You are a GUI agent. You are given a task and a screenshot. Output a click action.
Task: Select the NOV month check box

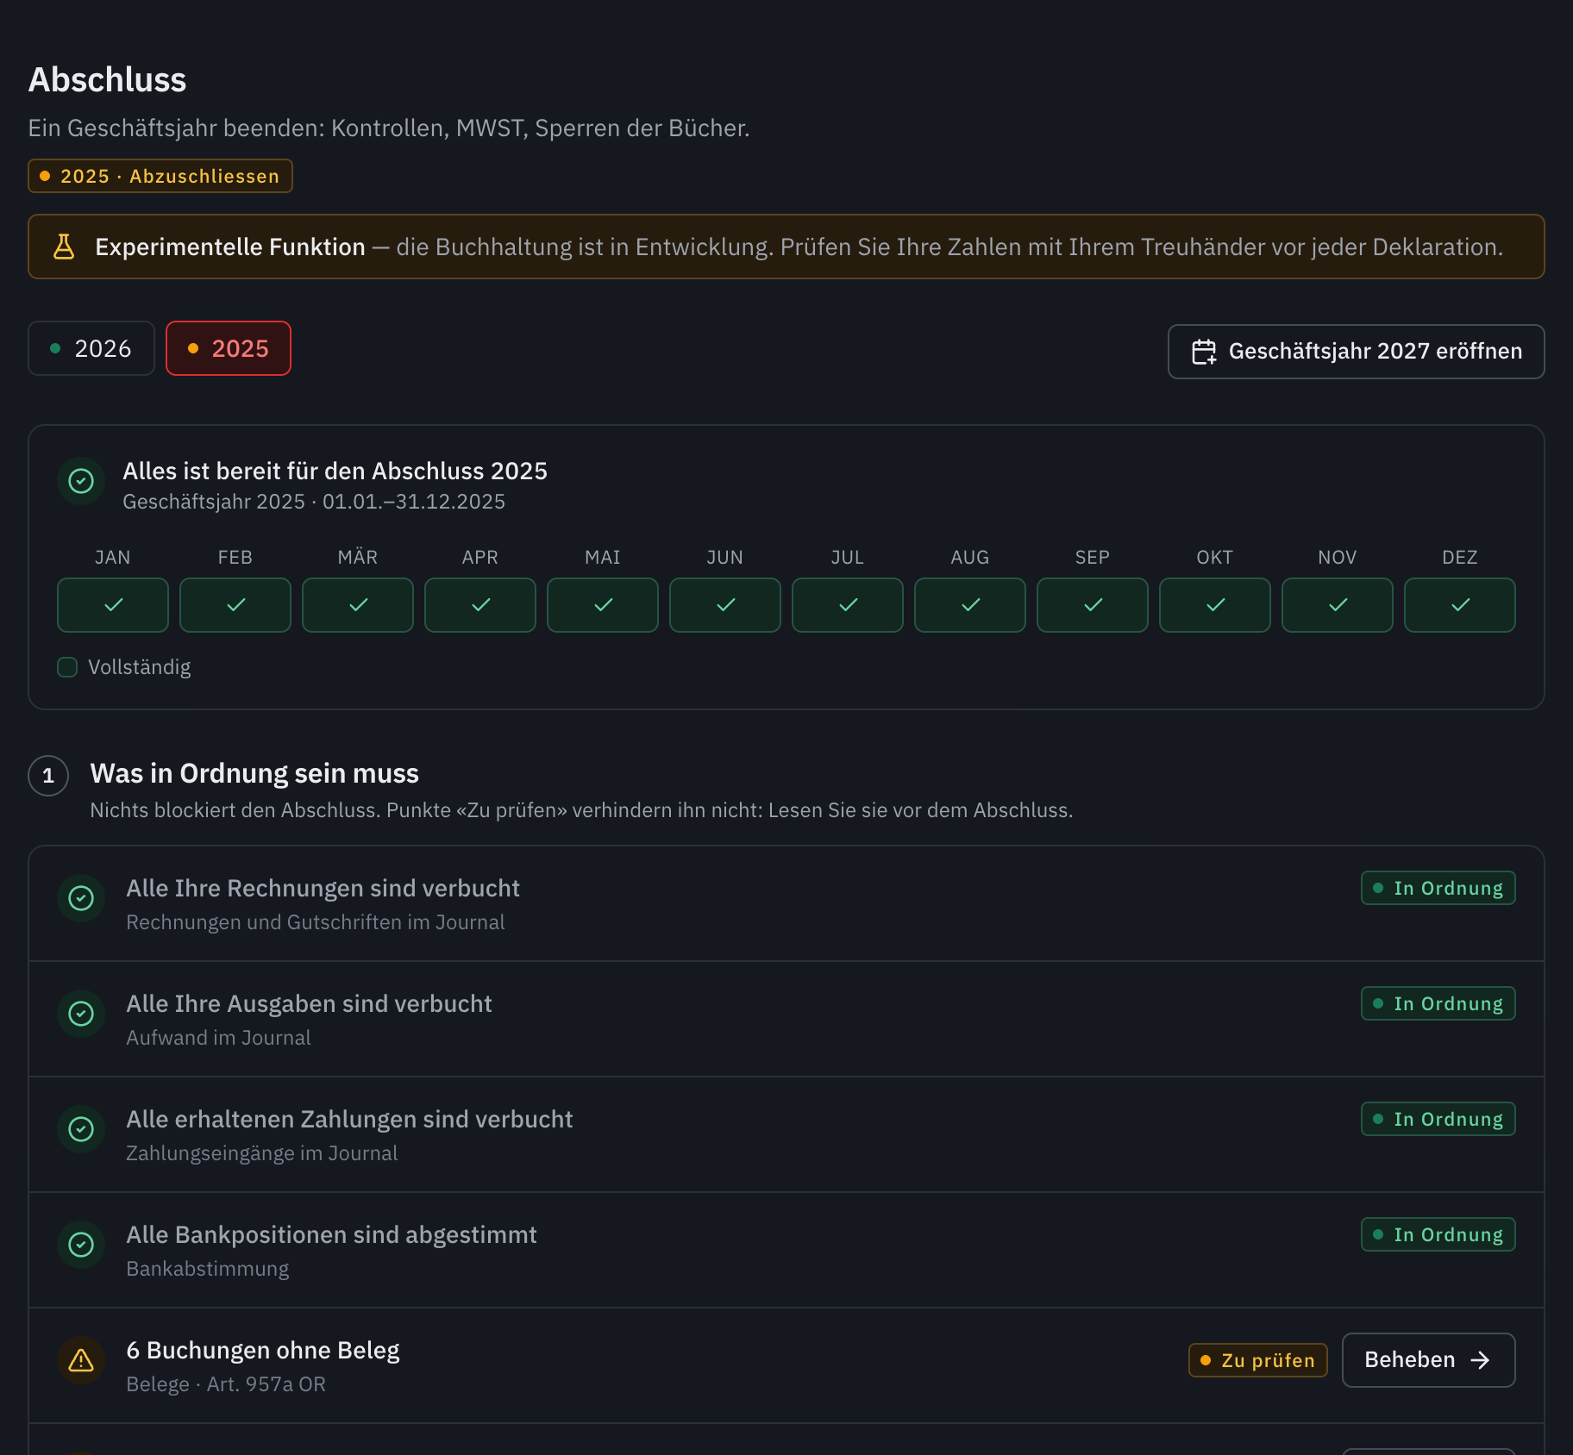(x=1338, y=605)
